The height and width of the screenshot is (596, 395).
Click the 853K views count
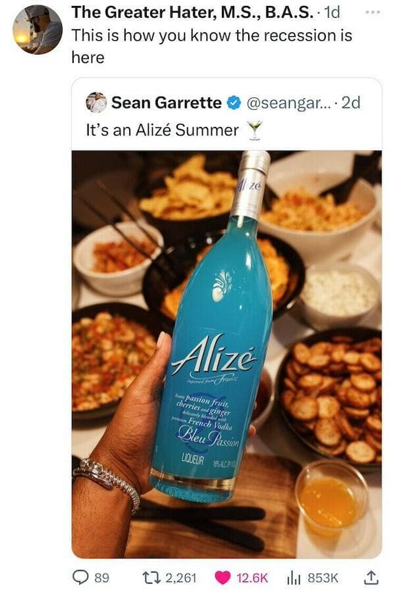[323, 578]
